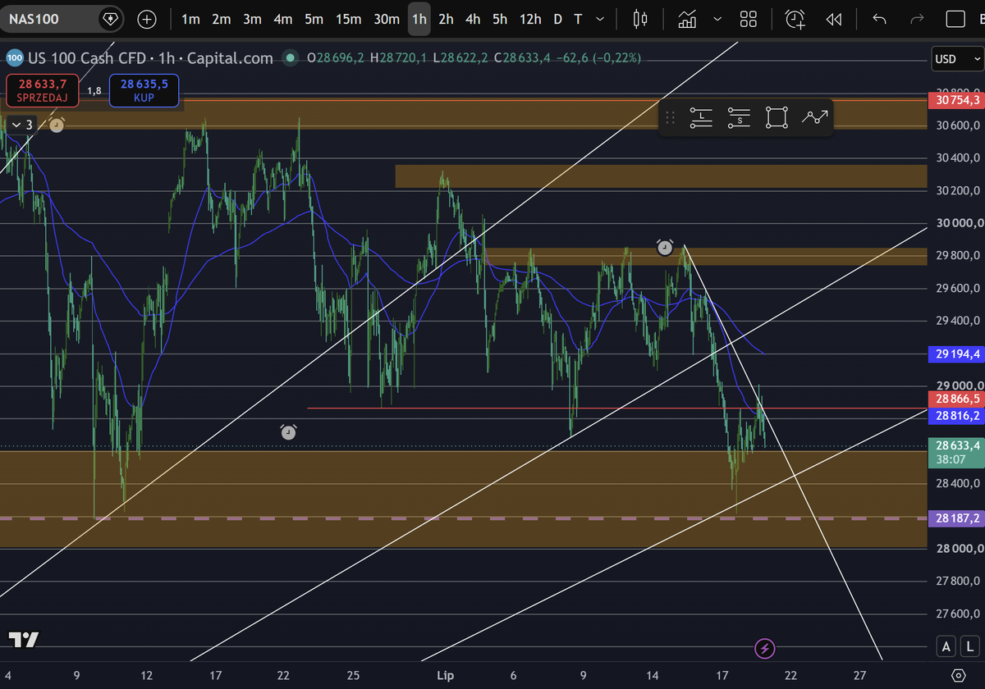
Task: Switch to the 15m timeframe
Action: [348, 19]
